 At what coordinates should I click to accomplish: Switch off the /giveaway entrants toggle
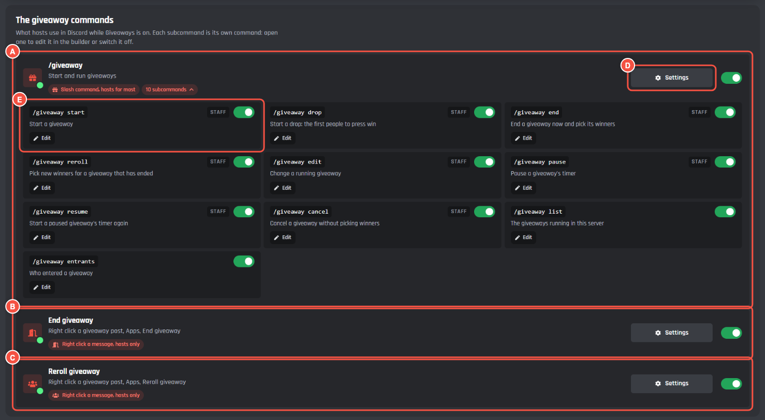244,261
